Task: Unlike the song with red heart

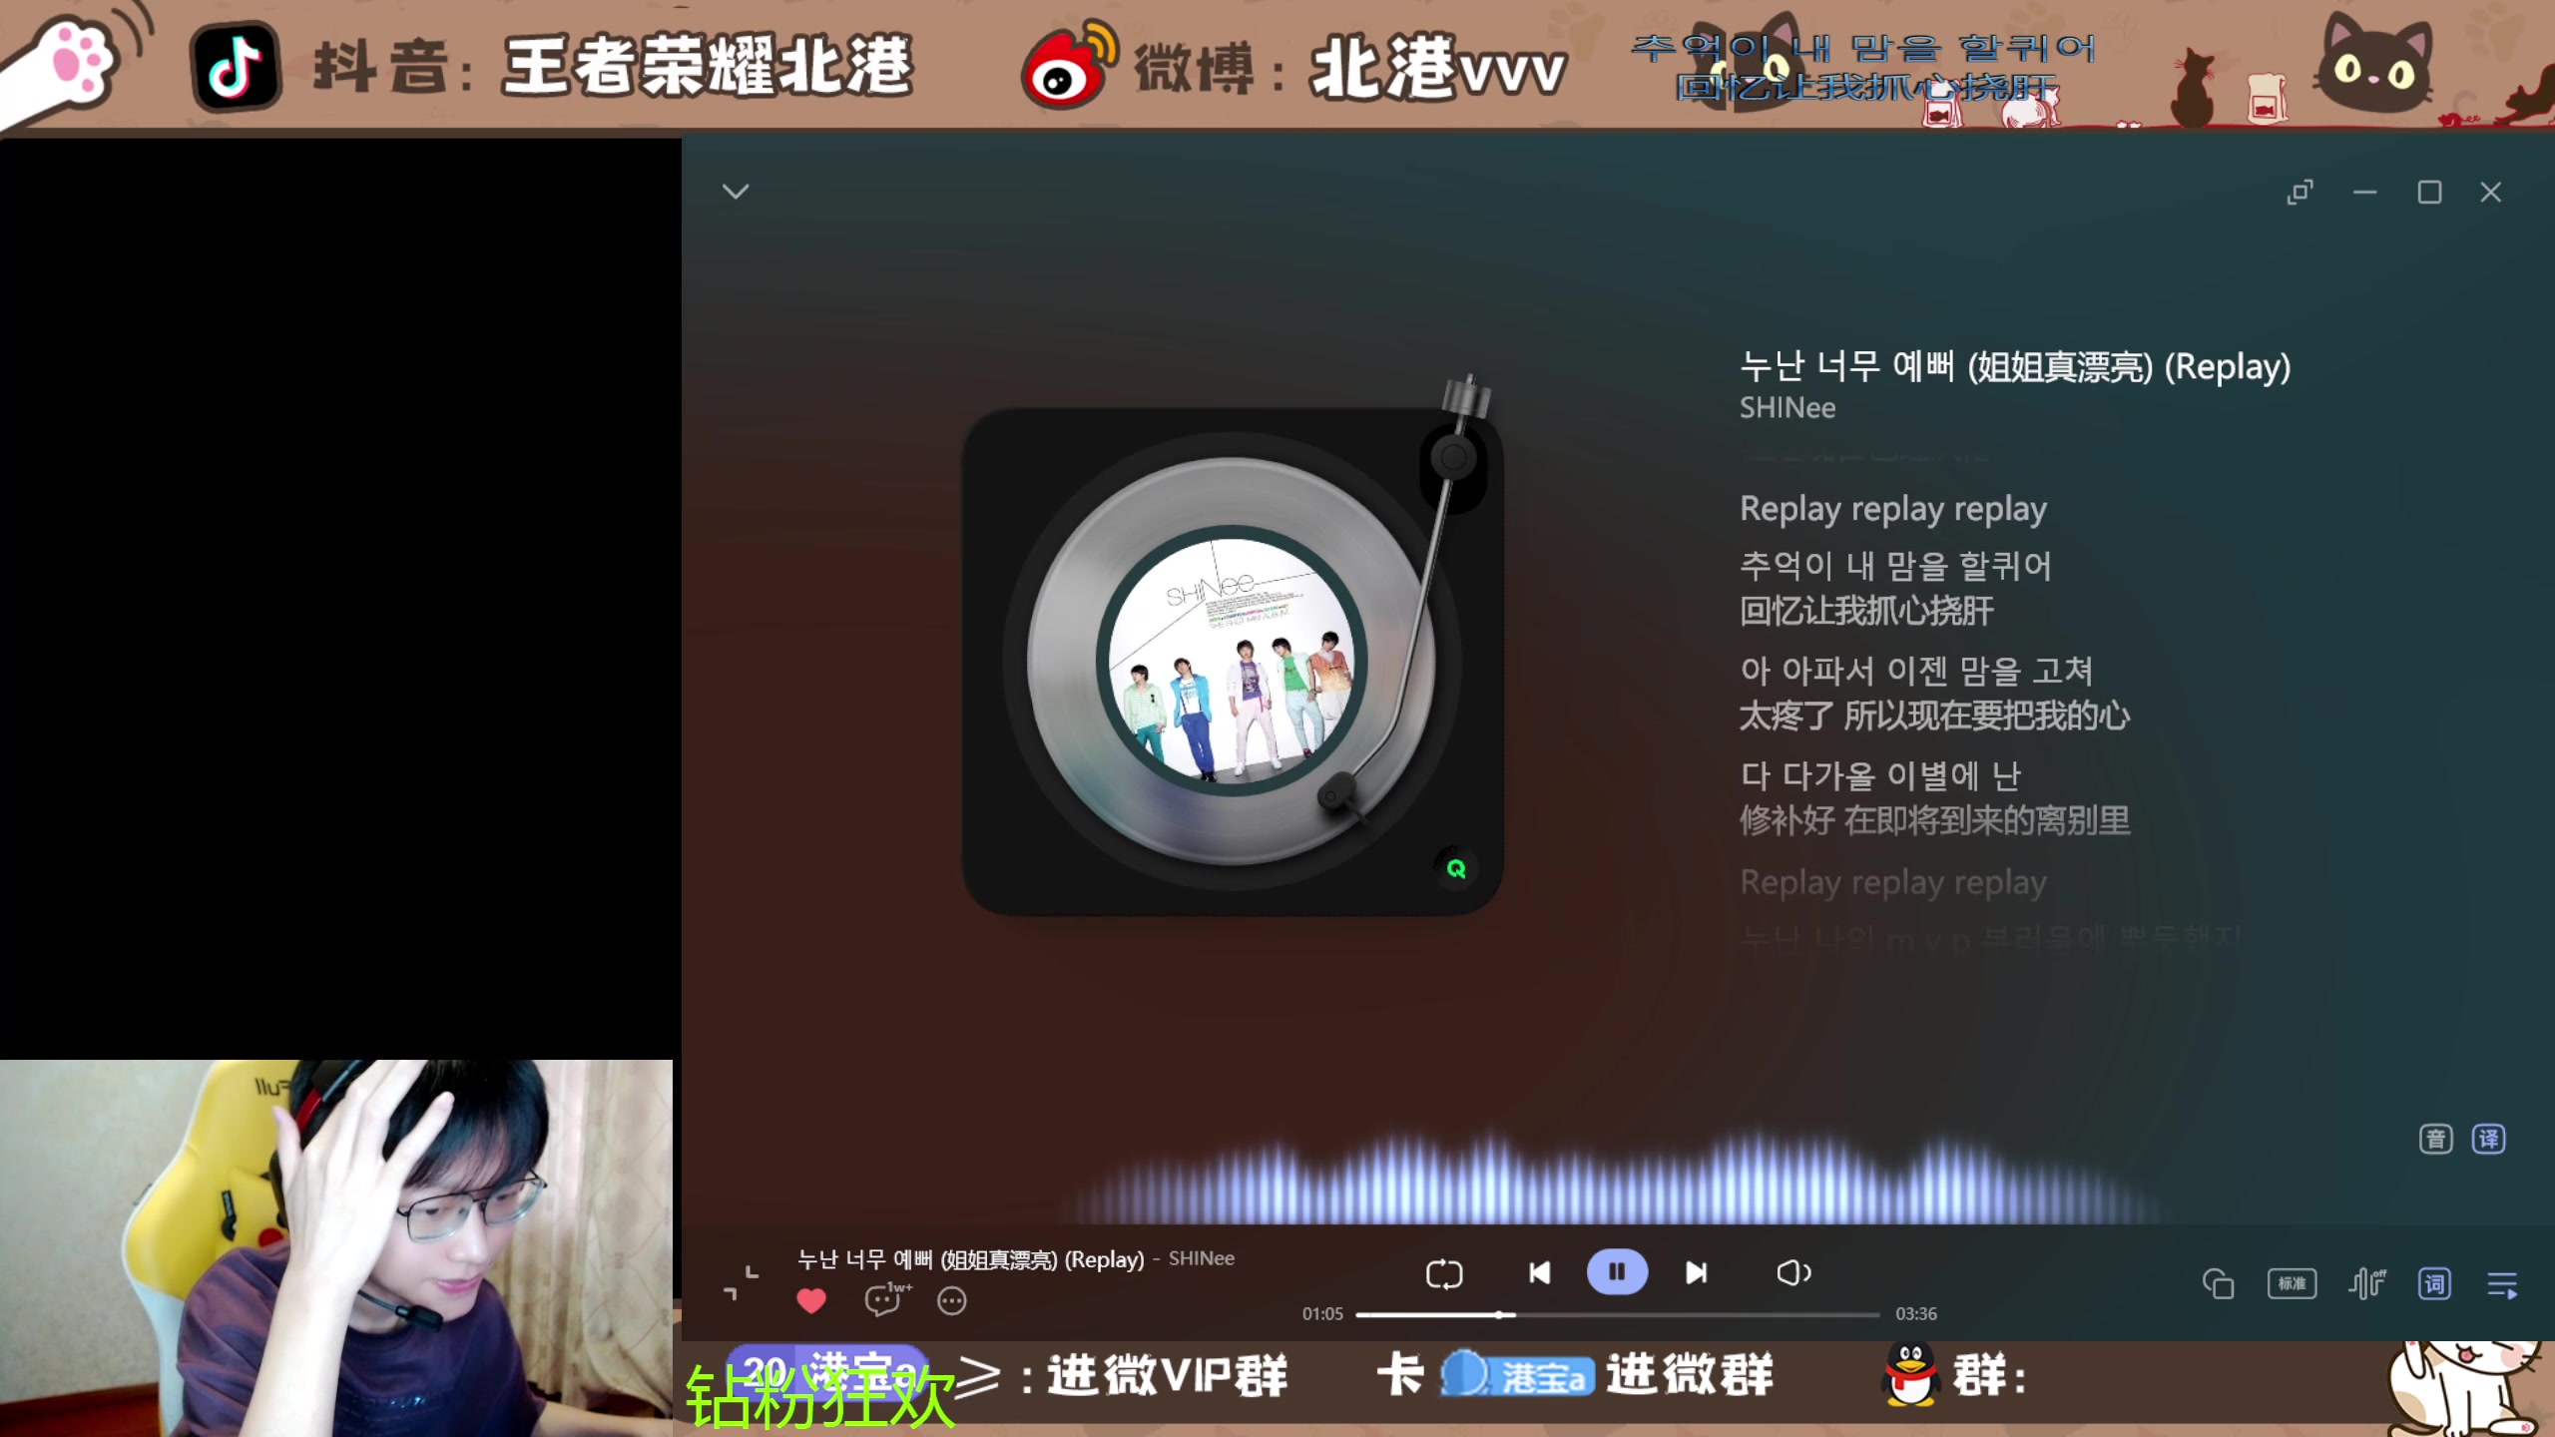Action: 811,1300
